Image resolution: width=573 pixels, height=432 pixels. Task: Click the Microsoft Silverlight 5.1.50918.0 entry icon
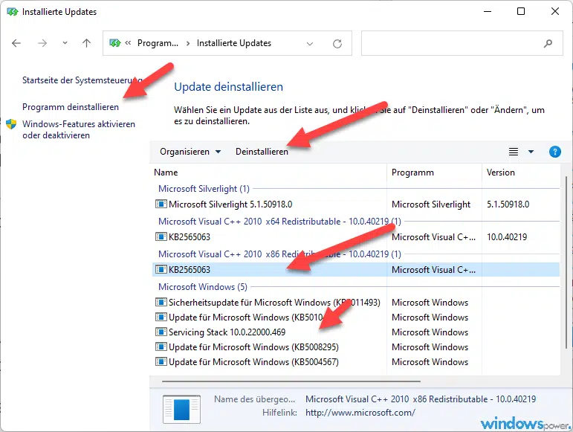pos(161,204)
